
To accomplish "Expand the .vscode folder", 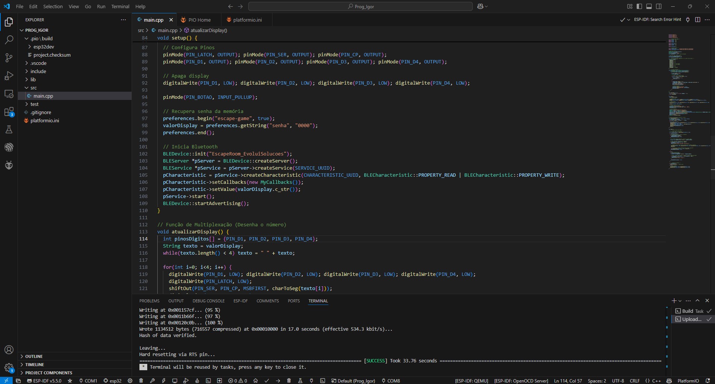I will click(75, 63).
